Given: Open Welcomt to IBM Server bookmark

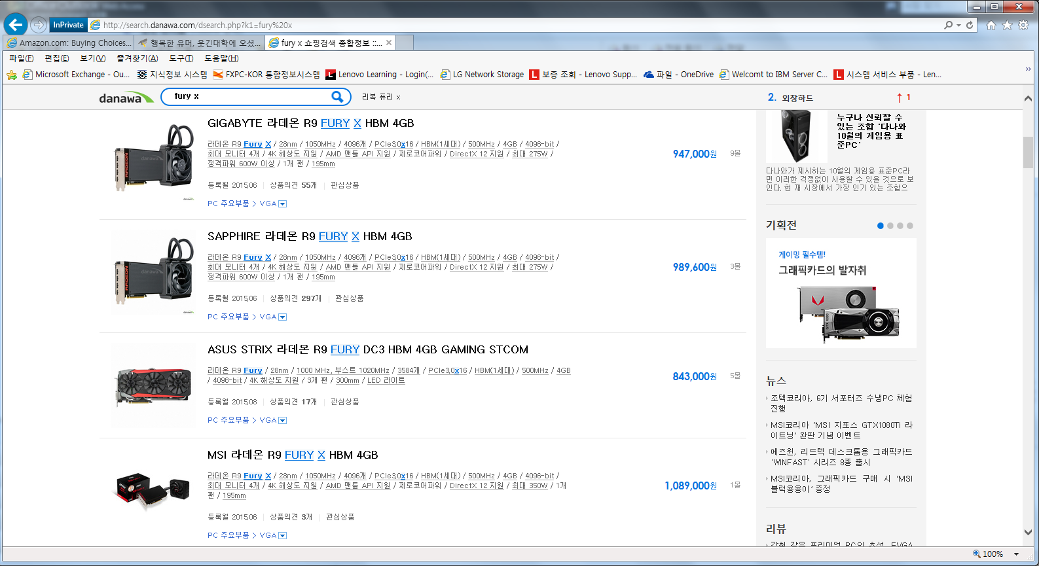Looking at the screenshot, I should point(773,75).
